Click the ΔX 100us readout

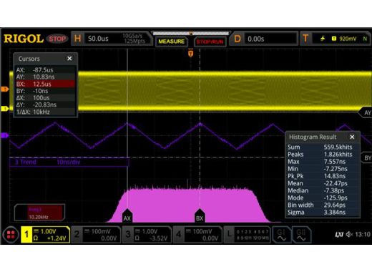click(x=45, y=98)
